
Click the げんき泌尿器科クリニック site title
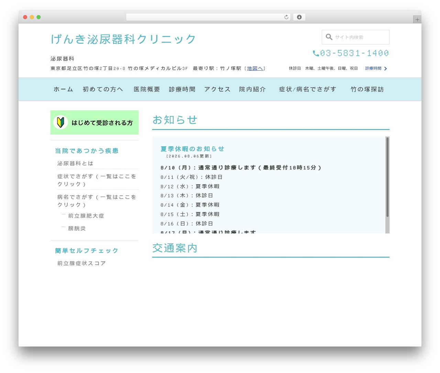pos(123,39)
